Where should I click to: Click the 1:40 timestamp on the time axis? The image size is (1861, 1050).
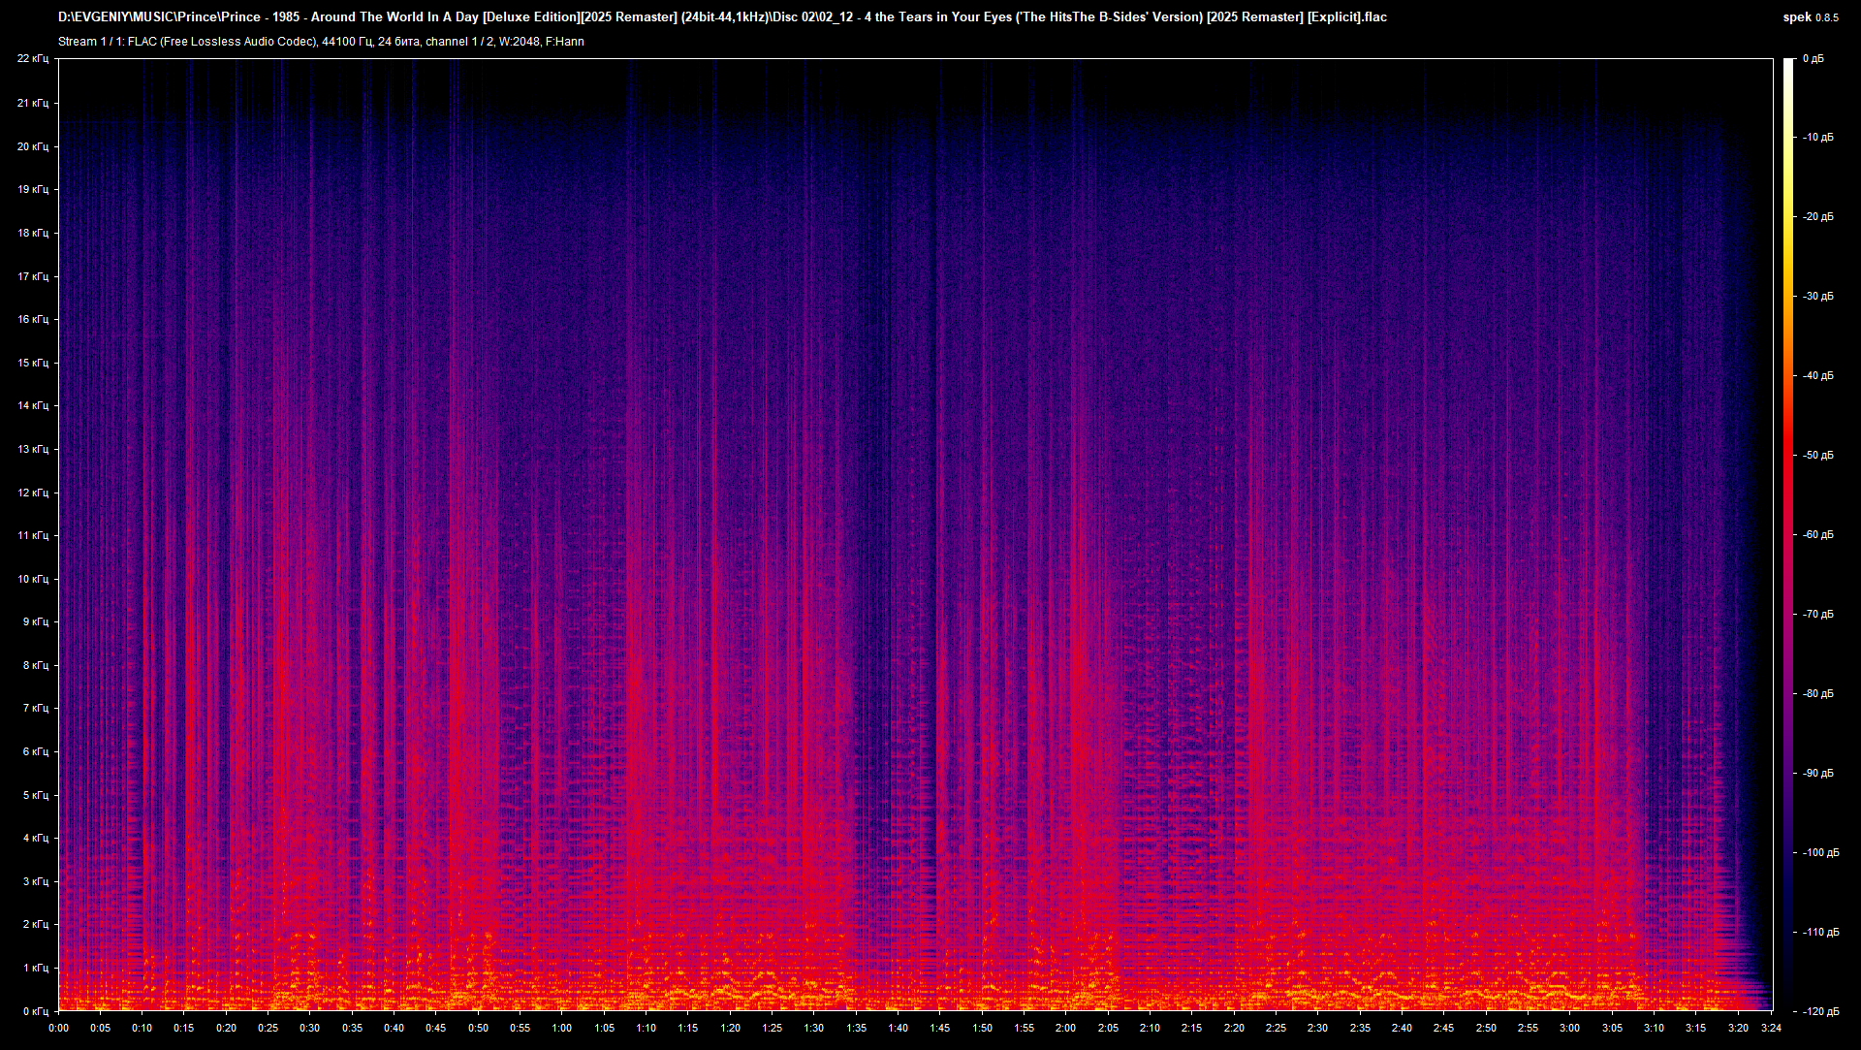pyautogui.click(x=900, y=1030)
